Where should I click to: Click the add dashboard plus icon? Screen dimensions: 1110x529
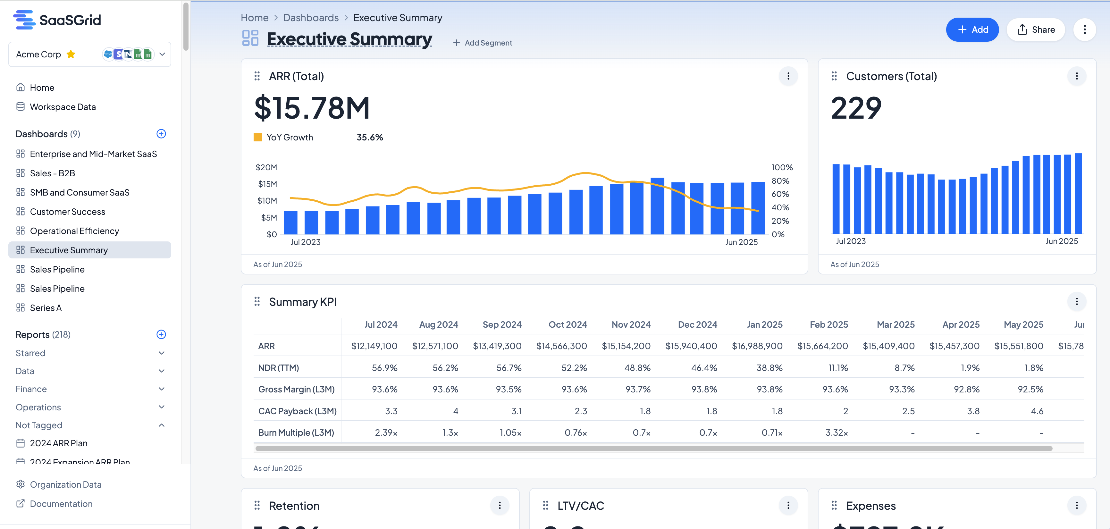click(x=161, y=134)
